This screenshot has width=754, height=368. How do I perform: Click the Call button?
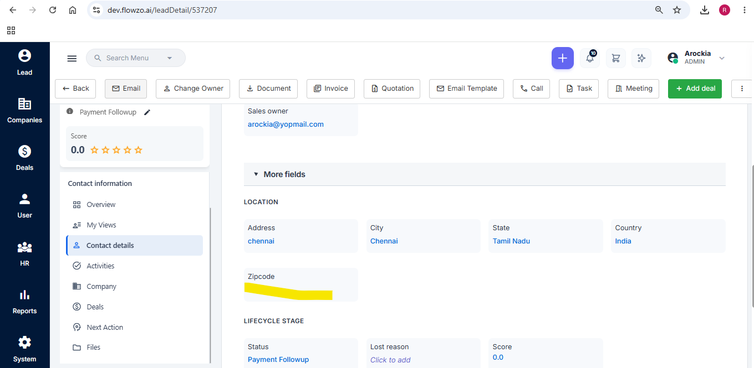coord(531,89)
